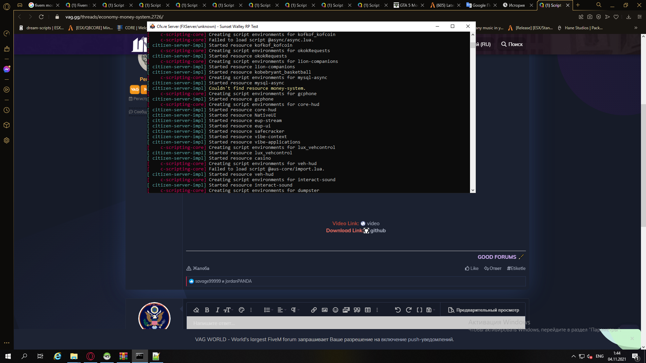Image resolution: width=646 pixels, height=363 pixels.
Task: Open the Windows Start menu
Action: click(8, 356)
